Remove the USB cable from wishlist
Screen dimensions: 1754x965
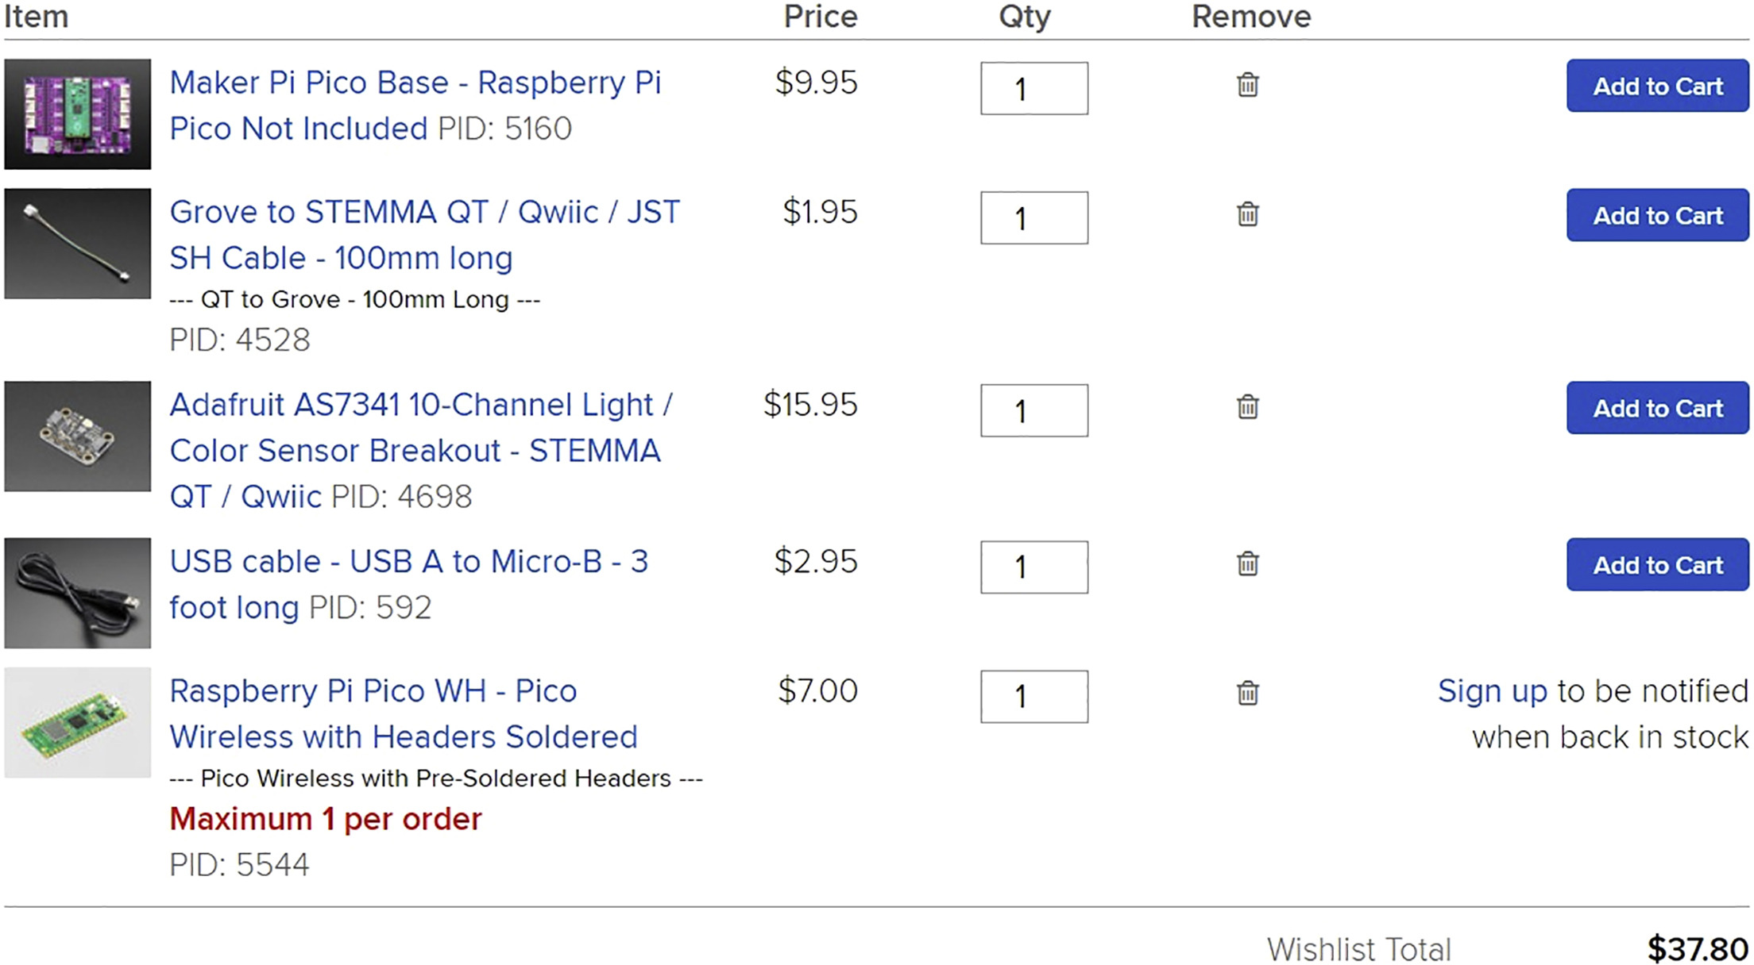coord(1247,563)
